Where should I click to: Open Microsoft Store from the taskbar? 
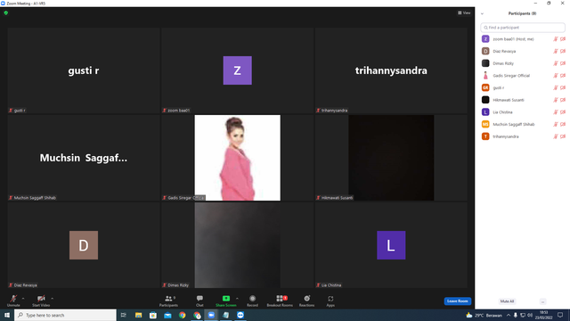click(x=153, y=315)
